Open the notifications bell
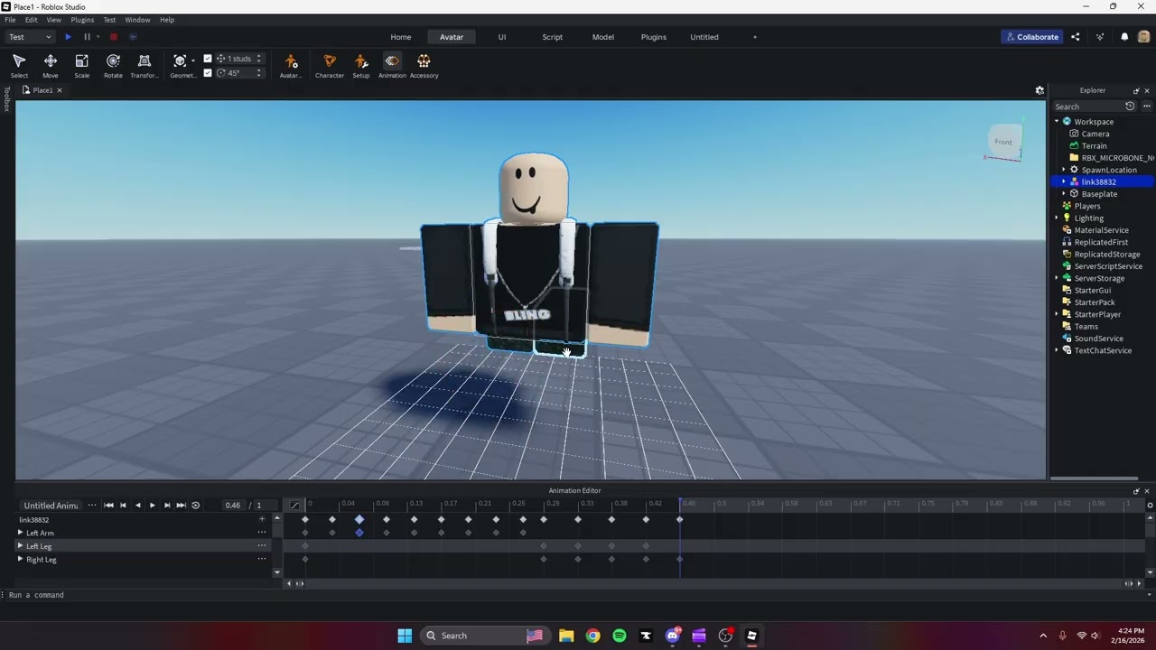This screenshot has height=650, width=1156. click(x=1124, y=37)
